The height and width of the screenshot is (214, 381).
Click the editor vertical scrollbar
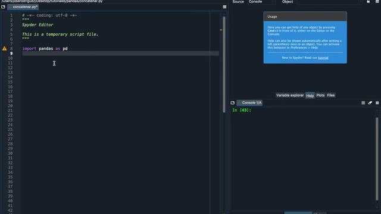[x=224, y=64]
